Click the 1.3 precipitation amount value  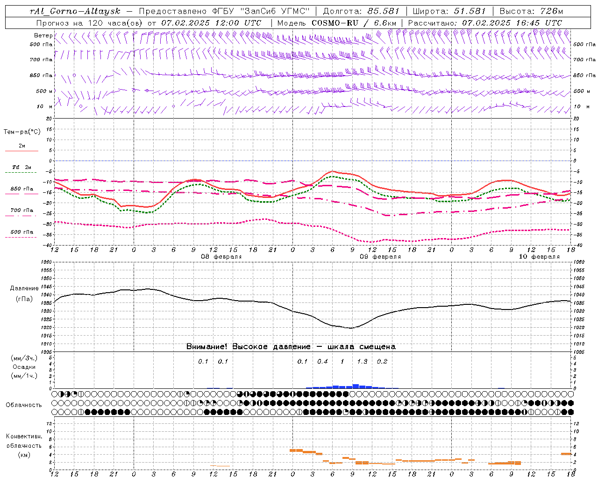coord(362,361)
